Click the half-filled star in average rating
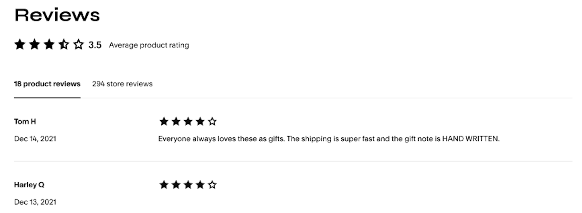Image resolution: width=582 pixels, height=213 pixels. pos(64,45)
